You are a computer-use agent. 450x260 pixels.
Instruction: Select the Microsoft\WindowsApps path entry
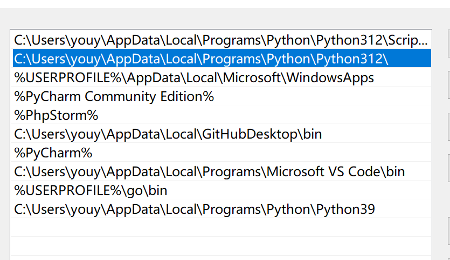click(221, 77)
